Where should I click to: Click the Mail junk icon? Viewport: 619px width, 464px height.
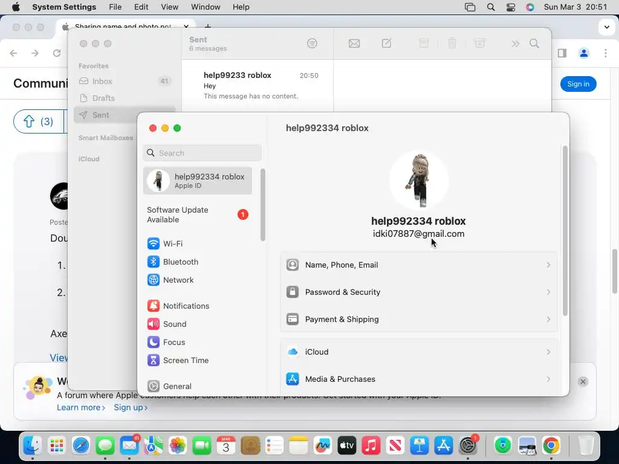coord(479,43)
